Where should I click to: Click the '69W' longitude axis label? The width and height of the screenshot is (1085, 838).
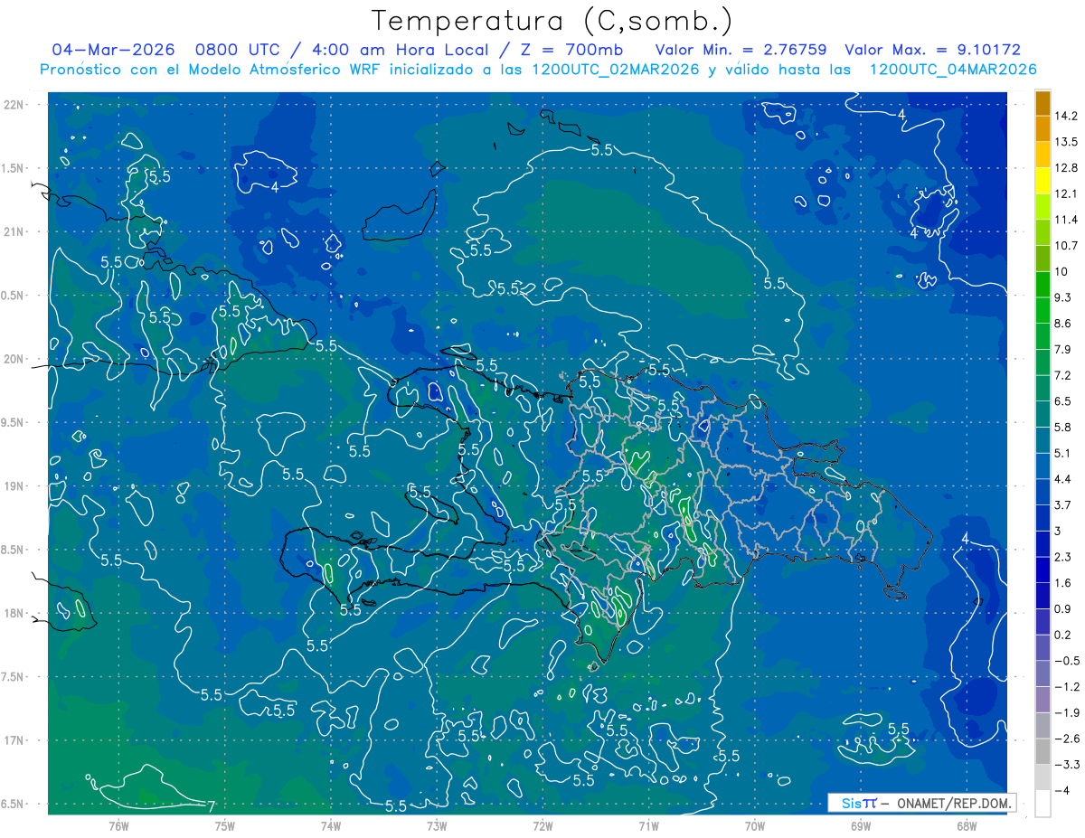click(x=860, y=825)
